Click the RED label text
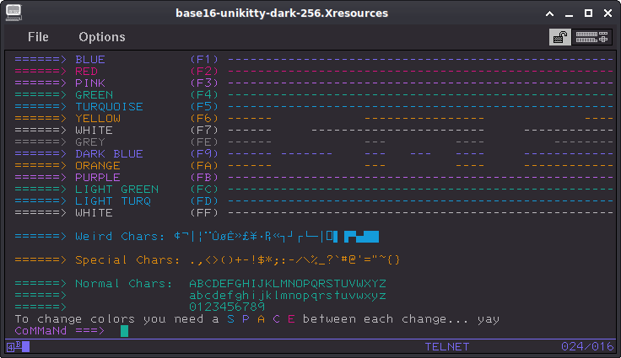The height and width of the screenshot is (358, 621). point(86,72)
